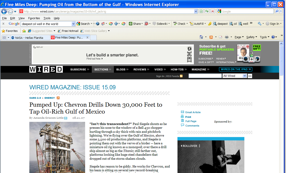
Task: Open the Safety dropdown menu
Action: [252, 37]
